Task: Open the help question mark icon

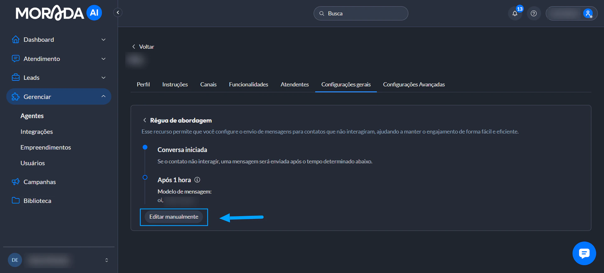Action: pyautogui.click(x=534, y=14)
